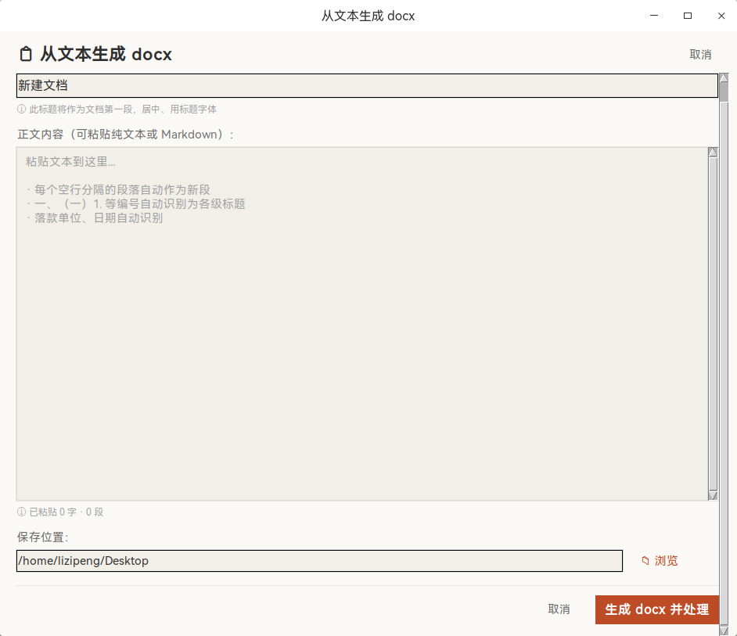Click the dialog scrollbar down arrow
Image resolution: width=737 pixels, height=636 pixels.
(x=724, y=631)
